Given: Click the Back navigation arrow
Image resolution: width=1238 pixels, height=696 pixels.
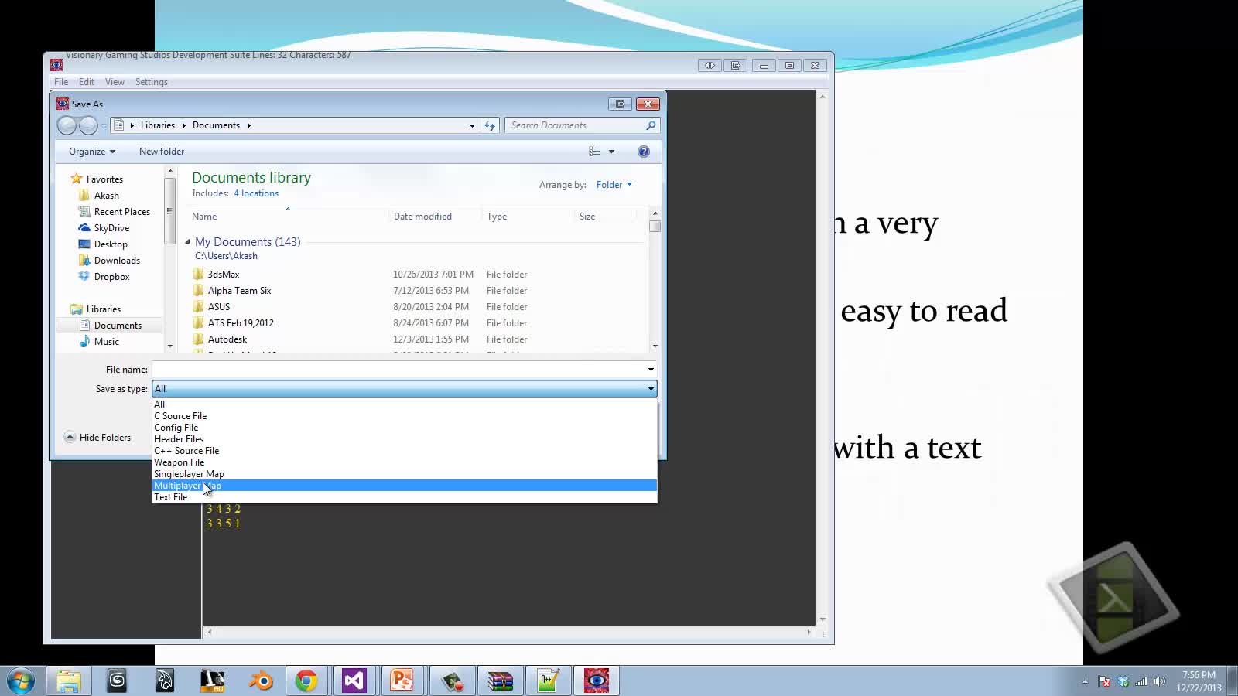Looking at the screenshot, I should coord(67,125).
